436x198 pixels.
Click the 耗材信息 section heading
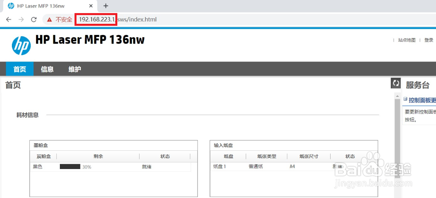(x=27, y=115)
